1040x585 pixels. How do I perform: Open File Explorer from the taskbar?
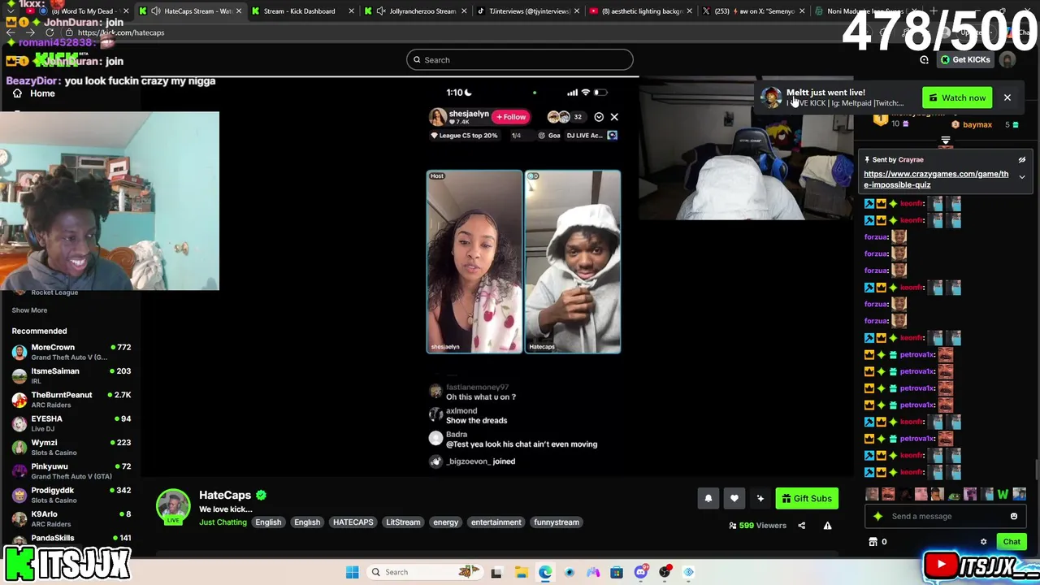click(521, 572)
